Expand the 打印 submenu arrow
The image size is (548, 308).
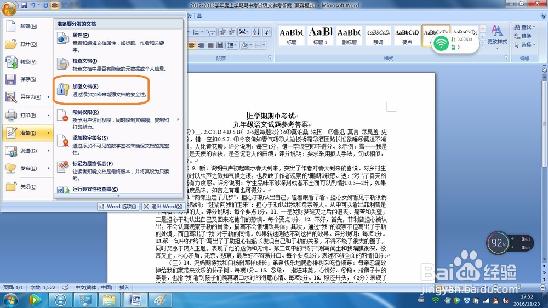[48, 115]
